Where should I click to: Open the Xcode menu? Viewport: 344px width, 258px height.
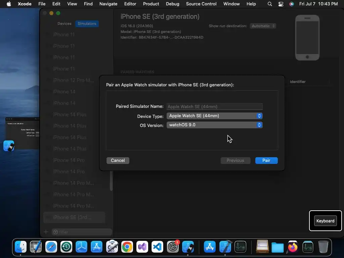[25, 4]
